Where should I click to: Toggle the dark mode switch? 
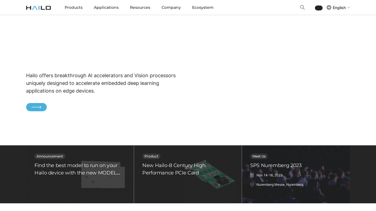(319, 8)
